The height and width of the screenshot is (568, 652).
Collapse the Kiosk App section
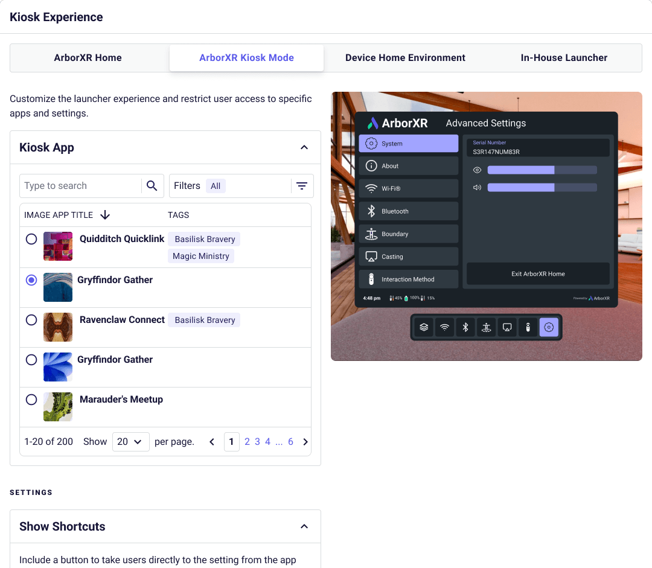coord(304,148)
